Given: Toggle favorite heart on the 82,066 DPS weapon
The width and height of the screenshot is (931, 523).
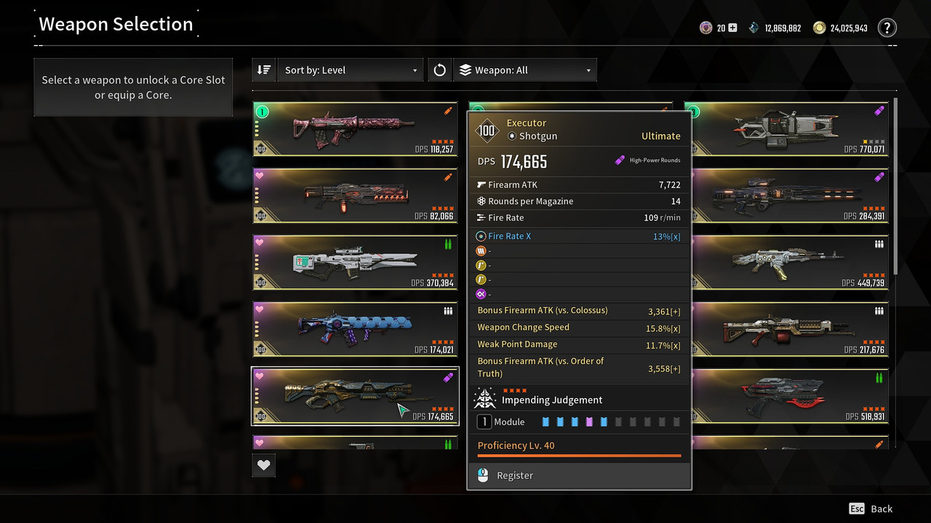Looking at the screenshot, I should pos(259,175).
